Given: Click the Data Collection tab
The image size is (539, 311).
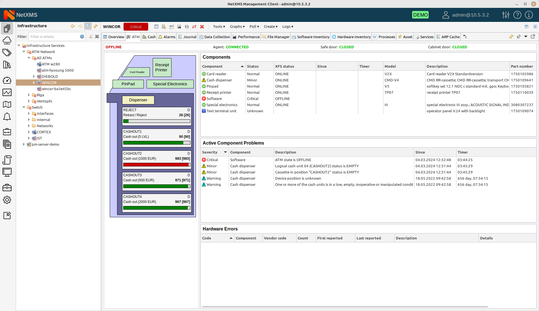Looking at the screenshot, I should point(214,37).
